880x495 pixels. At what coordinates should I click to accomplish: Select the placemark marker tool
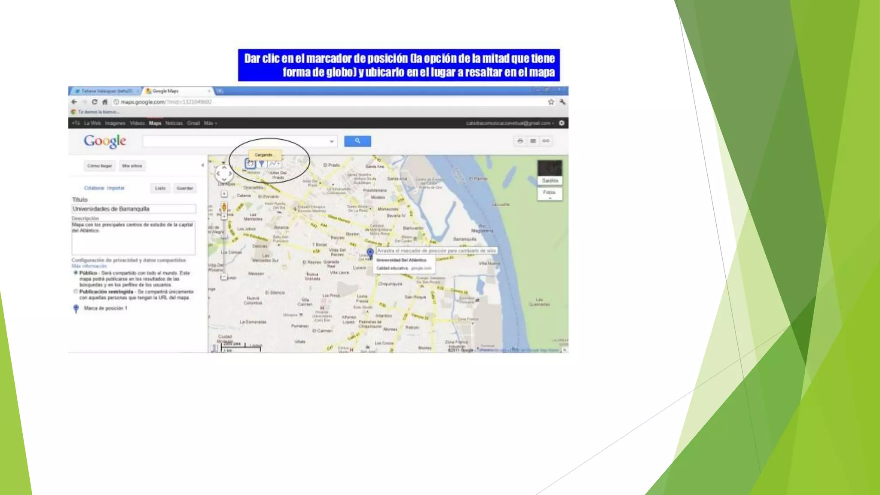pyautogui.click(x=262, y=164)
